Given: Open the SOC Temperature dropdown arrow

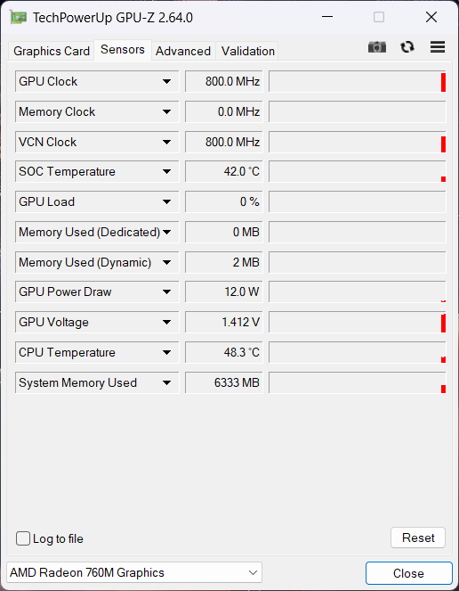Looking at the screenshot, I should point(166,171).
